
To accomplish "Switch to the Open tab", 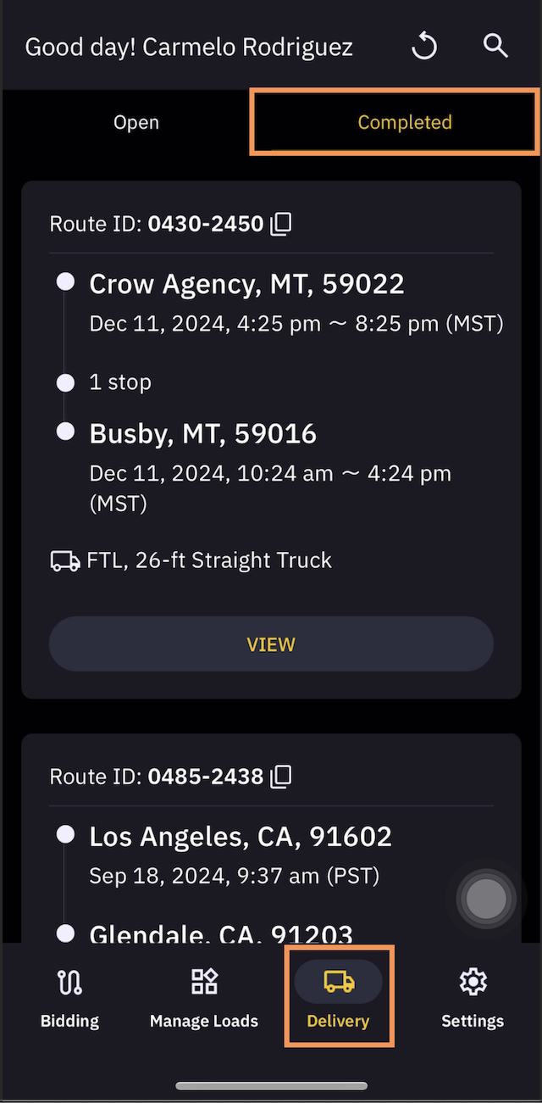I will tap(135, 122).
